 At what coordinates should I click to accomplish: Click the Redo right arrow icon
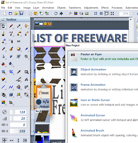pos(61,13)
